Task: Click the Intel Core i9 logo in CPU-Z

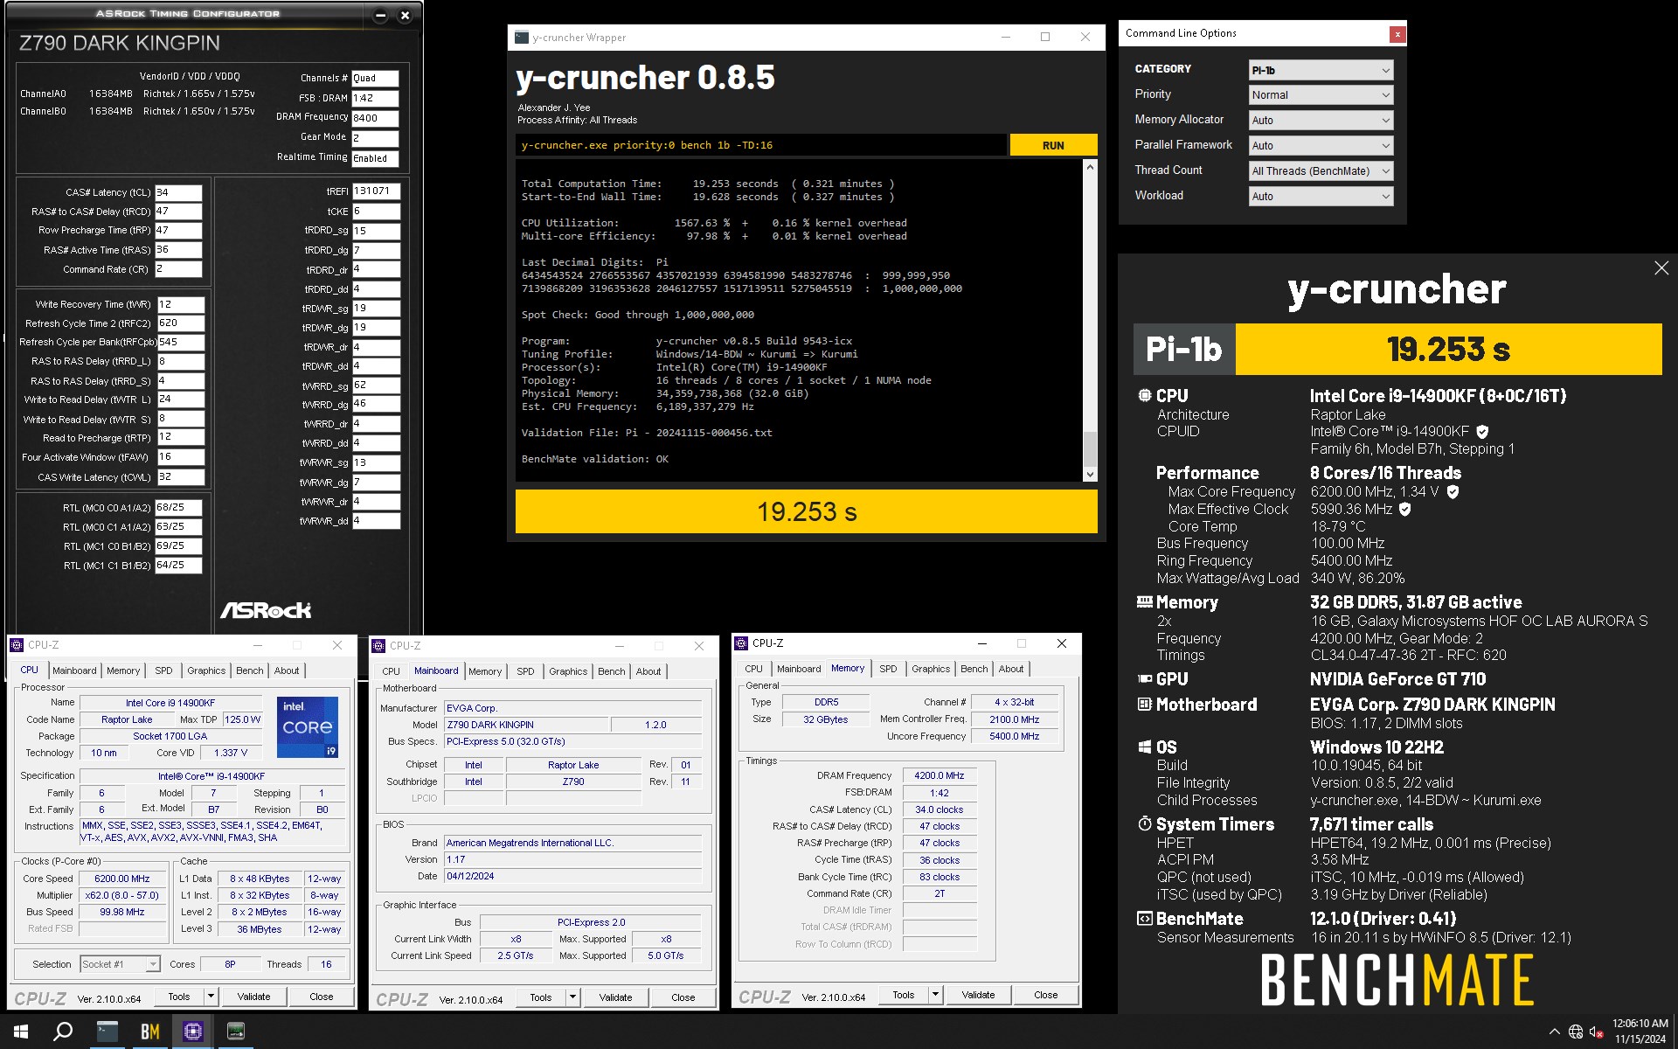Action: [x=308, y=726]
